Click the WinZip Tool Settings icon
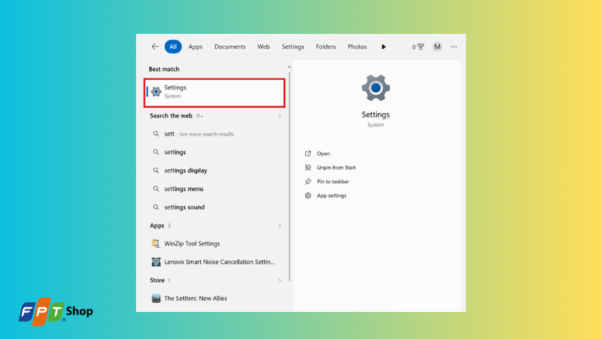 (x=156, y=243)
